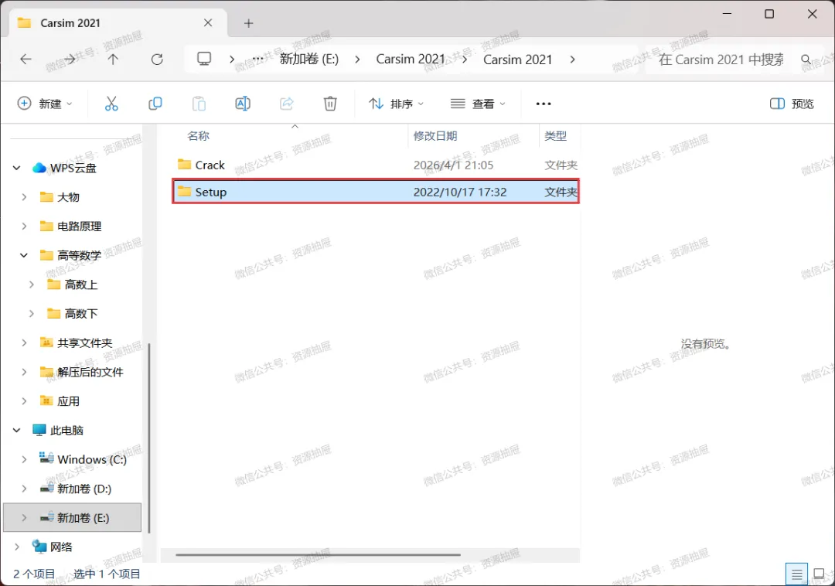Expand chevron after last Carsim 2021 breadcrumb
835x586 pixels.
pyautogui.click(x=572, y=59)
